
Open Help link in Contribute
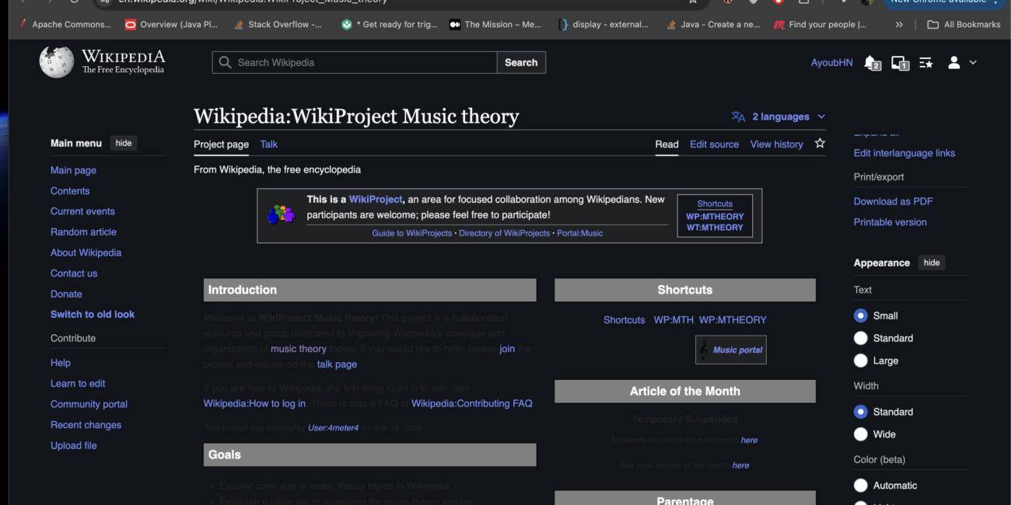point(61,363)
